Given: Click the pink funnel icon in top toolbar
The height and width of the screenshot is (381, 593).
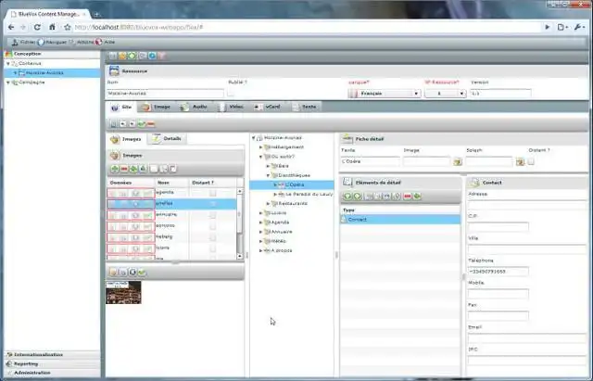Looking at the screenshot, I should (x=162, y=56).
